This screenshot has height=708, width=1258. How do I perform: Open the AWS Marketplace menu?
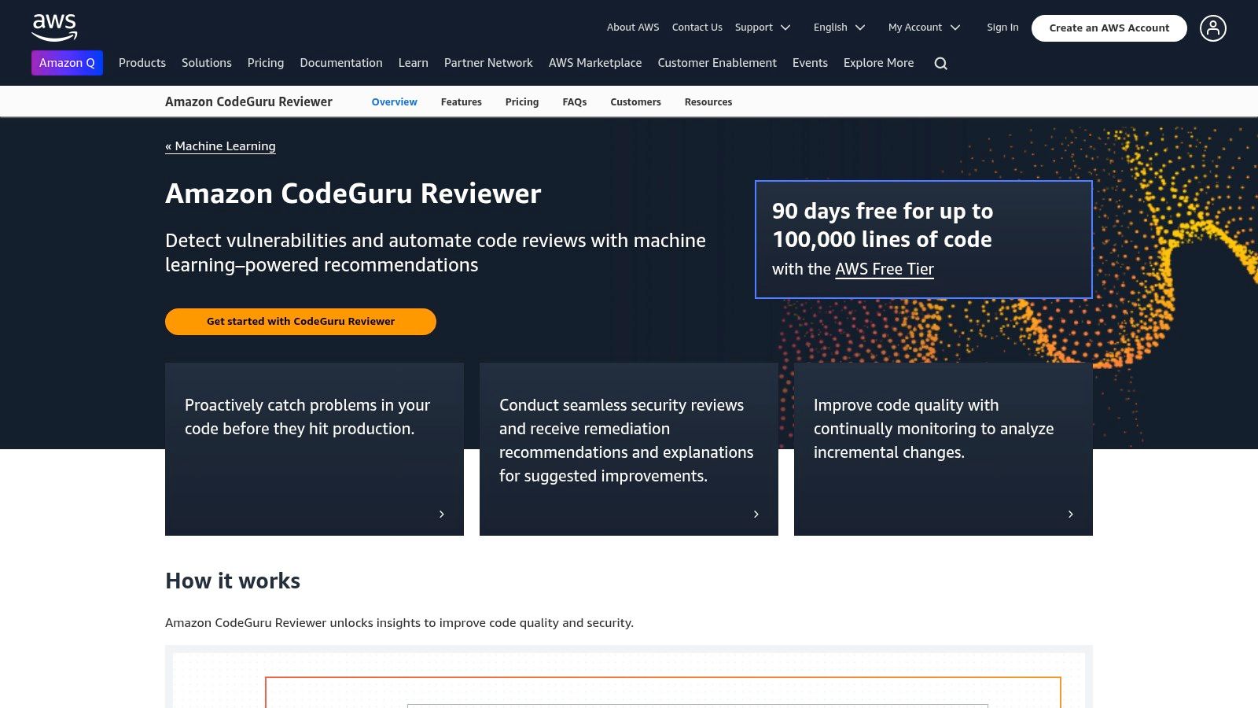(x=595, y=63)
